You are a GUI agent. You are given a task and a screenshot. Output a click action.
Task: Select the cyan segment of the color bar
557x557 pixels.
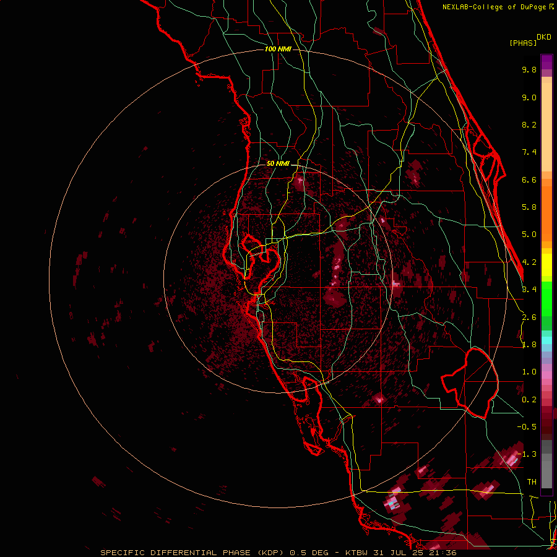[546, 340]
